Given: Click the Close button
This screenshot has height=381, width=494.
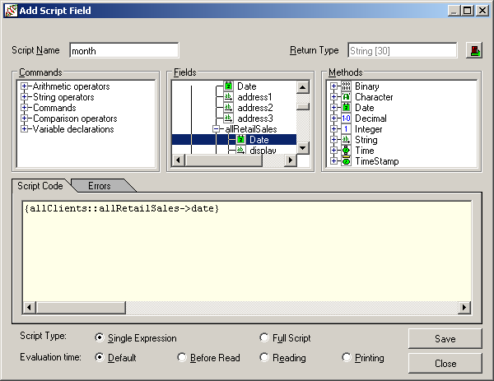Looking at the screenshot, I should (445, 363).
